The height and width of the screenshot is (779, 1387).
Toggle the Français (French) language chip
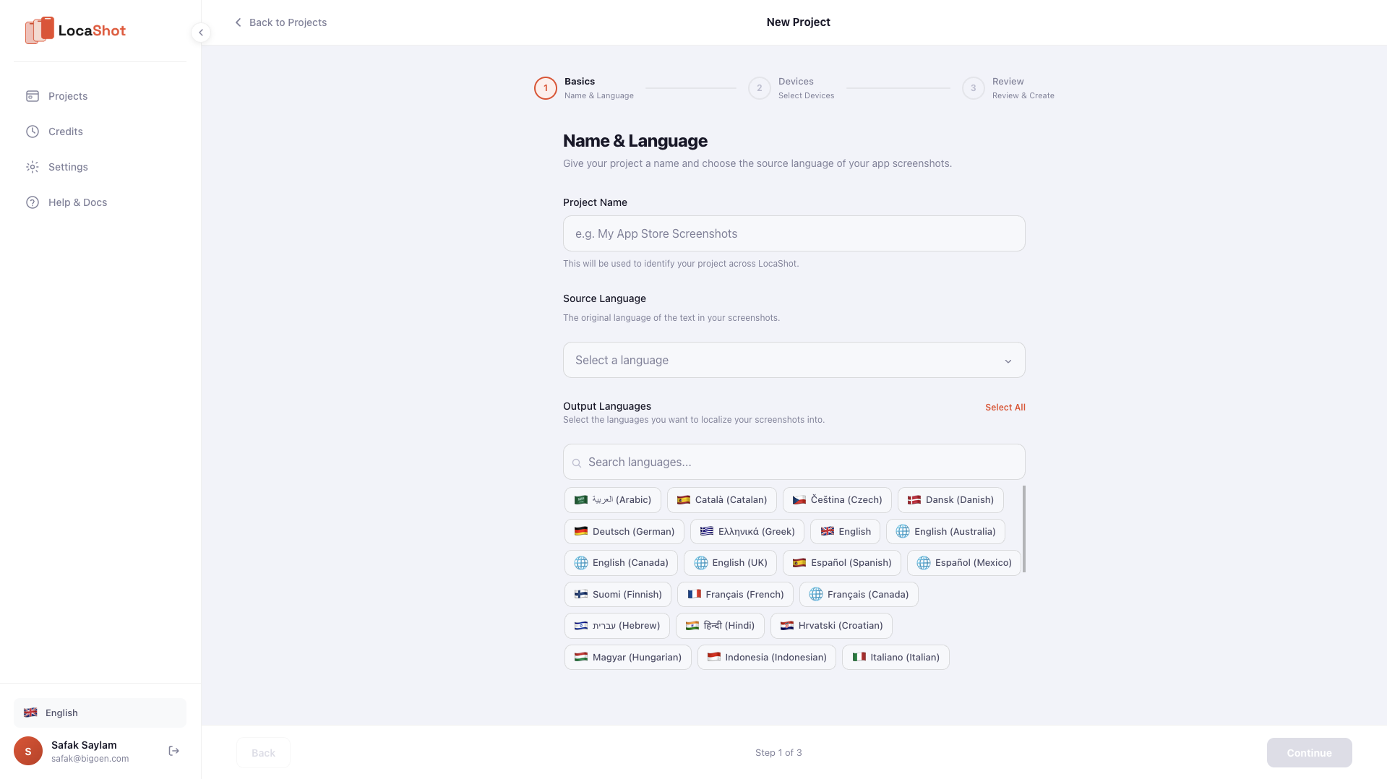coord(735,594)
